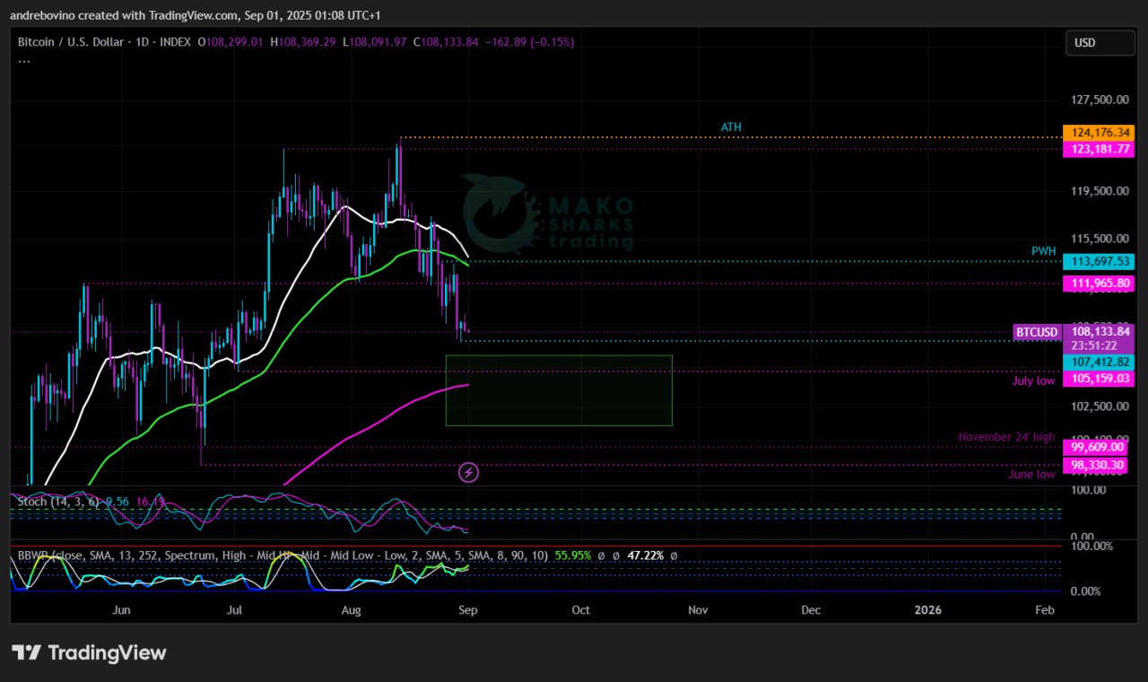This screenshot has width=1148, height=682.
Task: Click the ATH text label on chart
Action: (731, 127)
